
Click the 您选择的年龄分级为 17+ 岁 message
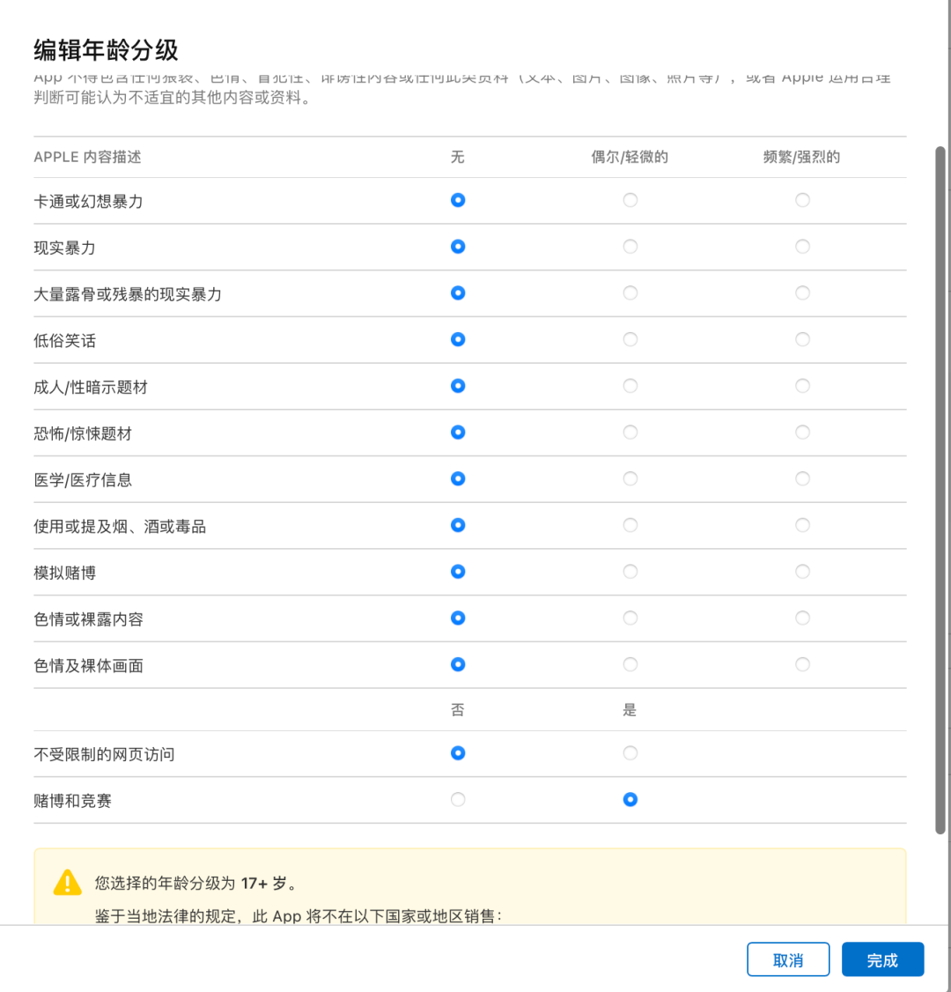pos(196,883)
